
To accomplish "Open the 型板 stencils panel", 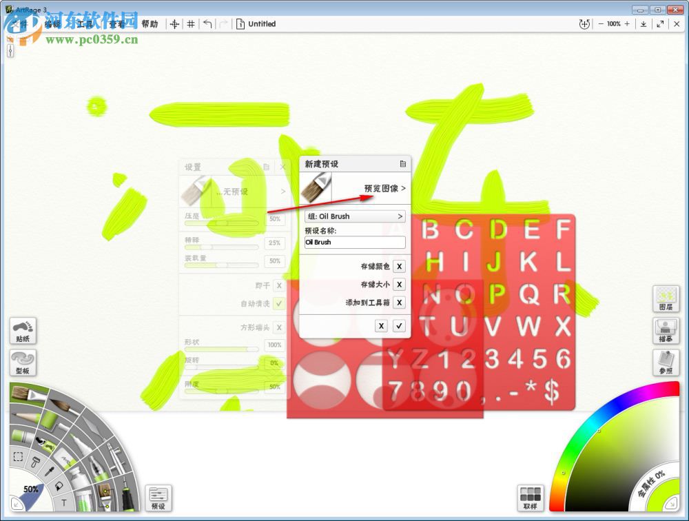I will pos(23,363).
